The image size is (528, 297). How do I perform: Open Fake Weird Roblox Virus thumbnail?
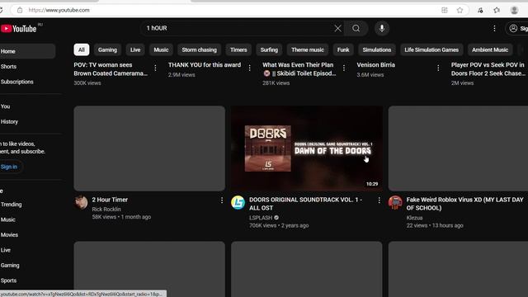[x=458, y=148]
